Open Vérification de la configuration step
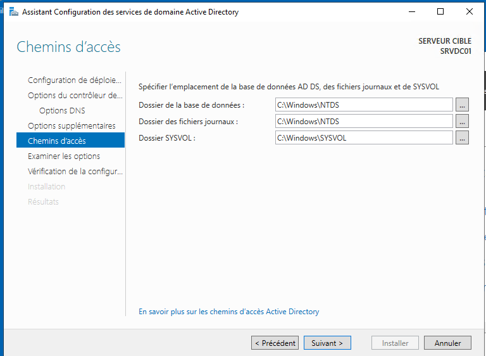The height and width of the screenshot is (356, 486). pos(75,171)
